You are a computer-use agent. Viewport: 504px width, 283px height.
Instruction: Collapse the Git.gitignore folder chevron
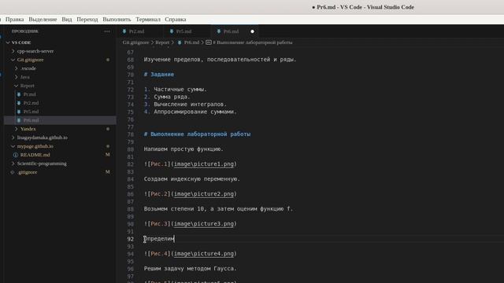click(13, 60)
